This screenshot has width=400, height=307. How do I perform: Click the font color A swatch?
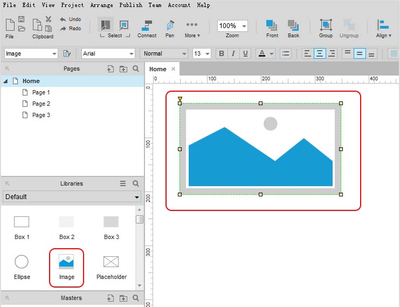point(262,53)
